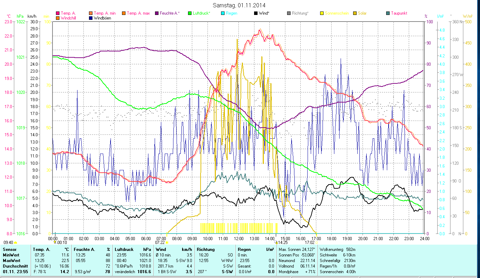Click the 'Regen' column header in table
Viewport: 480px width, 278px height.
(245, 250)
